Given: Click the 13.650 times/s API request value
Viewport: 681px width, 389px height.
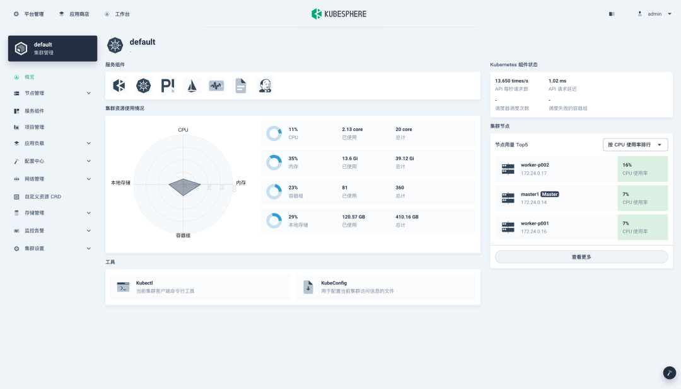Looking at the screenshot, I should pyautogui.click(x=511, y=81).
